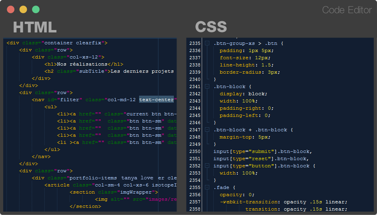
Task: Click the closing </ul> tag
Action: click(52, 149)
